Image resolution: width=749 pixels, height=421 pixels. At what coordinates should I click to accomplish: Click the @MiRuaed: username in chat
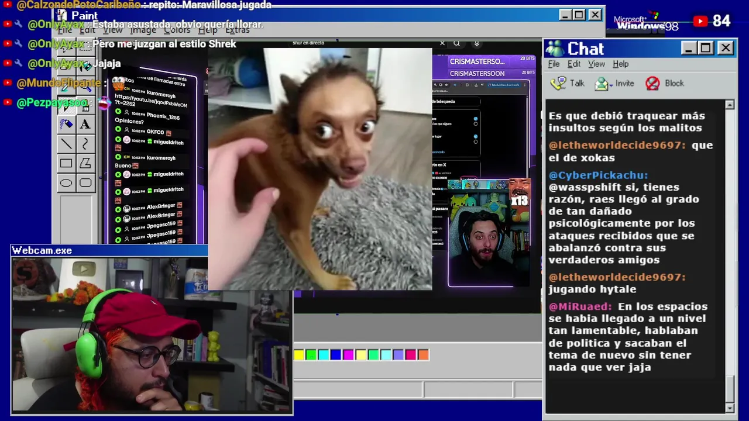coord(580,306)
